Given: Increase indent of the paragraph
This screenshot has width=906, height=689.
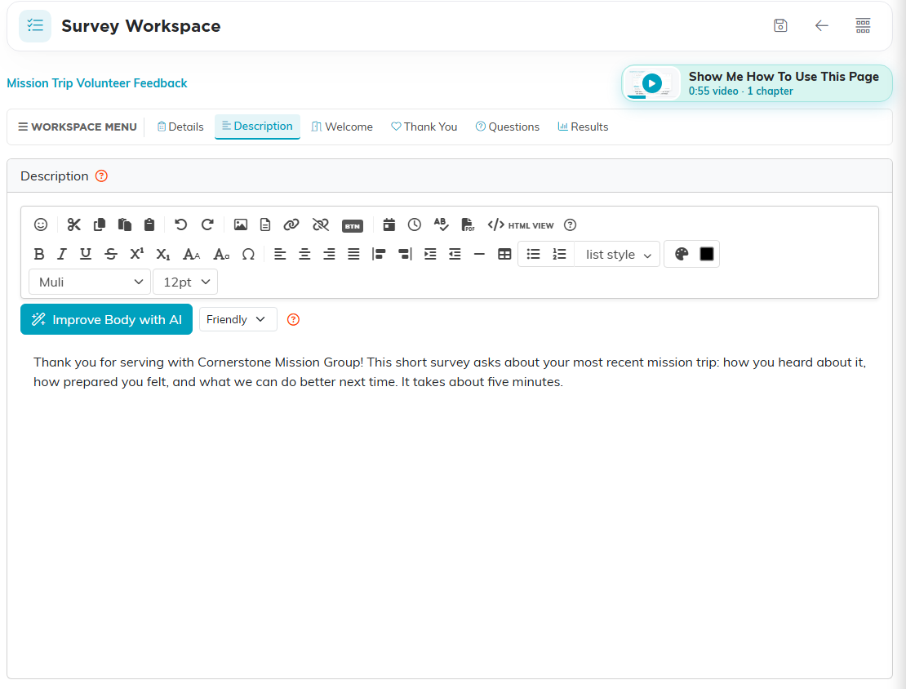Looking at the screenshot, I should 430,254.
